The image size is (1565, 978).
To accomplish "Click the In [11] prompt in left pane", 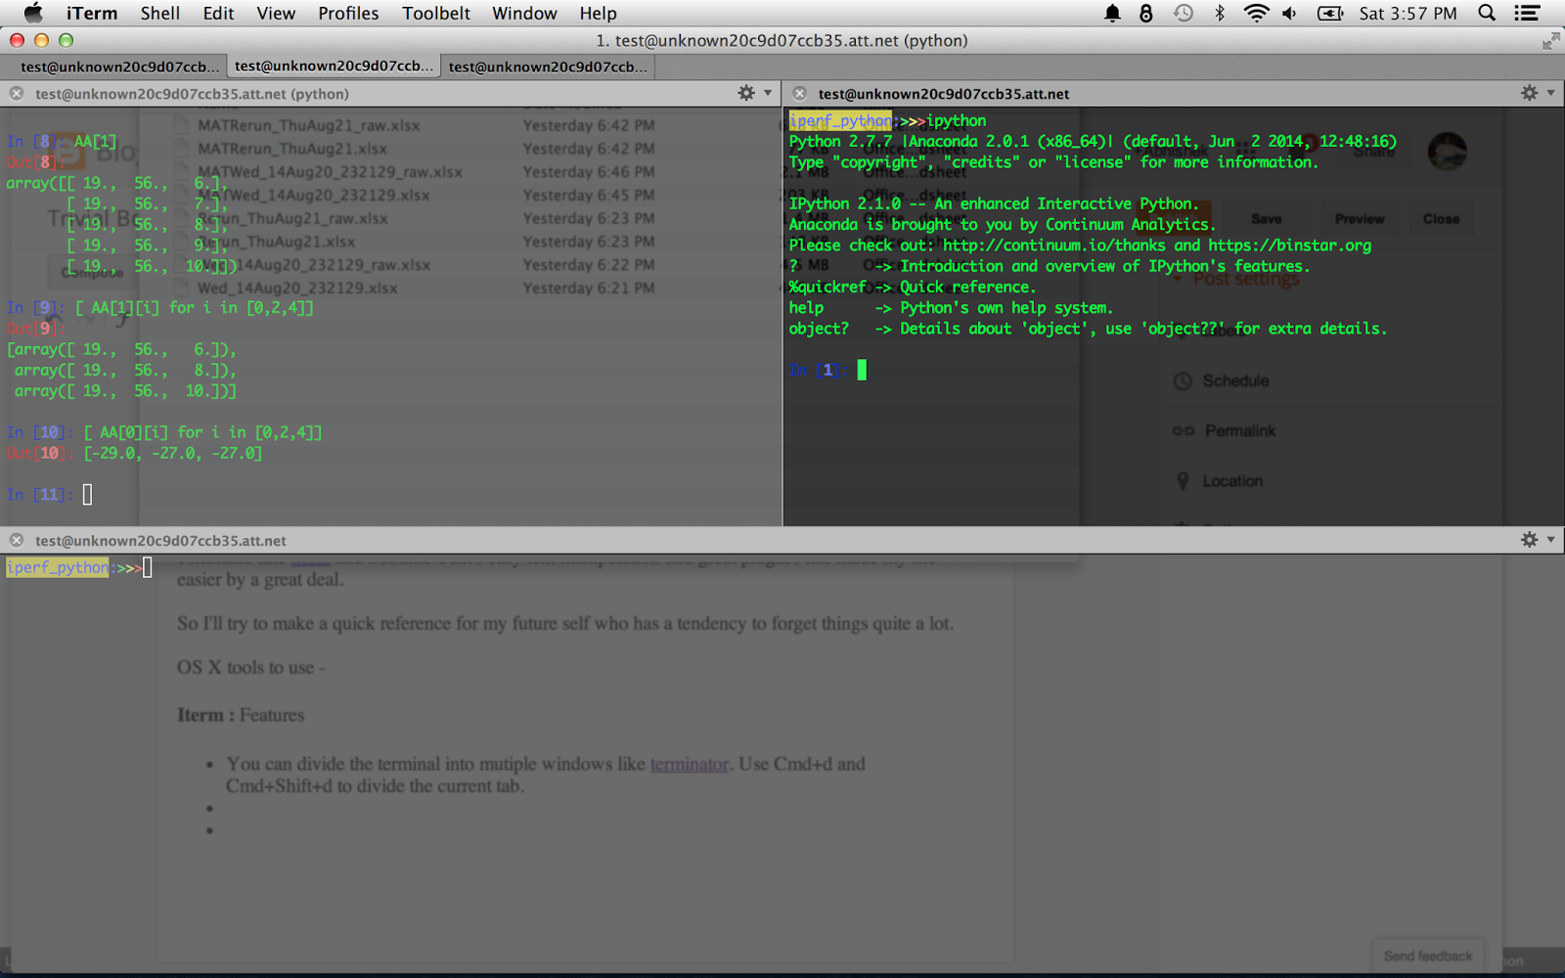I will click(x=39, y=495).
